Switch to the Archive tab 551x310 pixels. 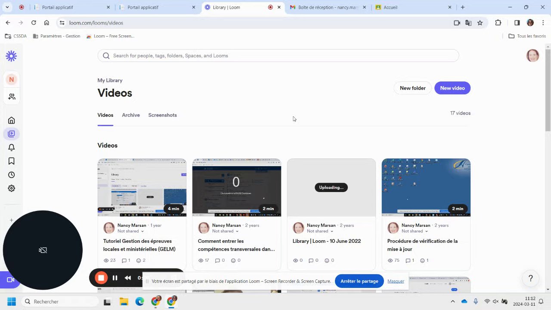point(131,115)
